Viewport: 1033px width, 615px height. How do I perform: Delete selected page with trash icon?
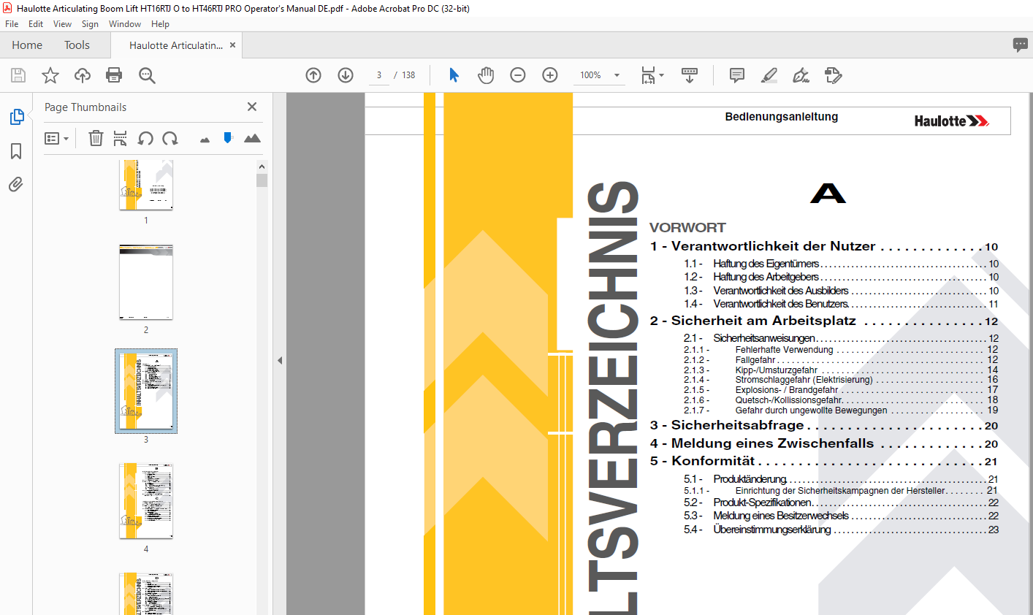96,138
